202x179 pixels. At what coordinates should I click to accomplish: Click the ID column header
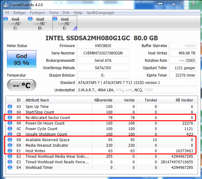[19, 100]
